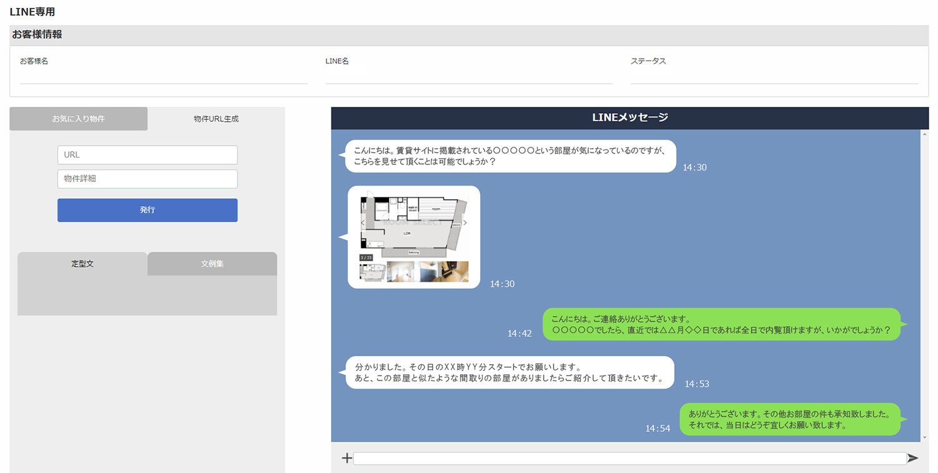This screenshot has width=938, height=473.
Task: Advance the carousel using the right chevron
Action: click(x=465, y=222)
